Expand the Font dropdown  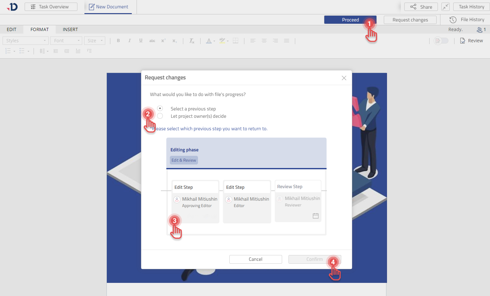coord(67,41)
